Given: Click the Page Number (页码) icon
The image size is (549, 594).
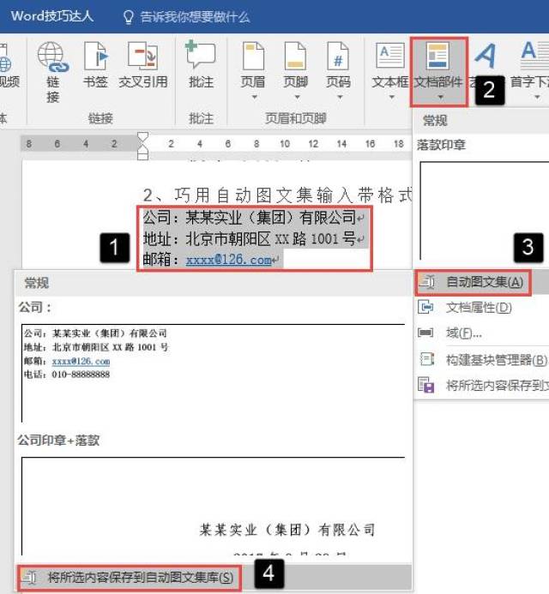Looking at the screenshot, I should [338, 56].
